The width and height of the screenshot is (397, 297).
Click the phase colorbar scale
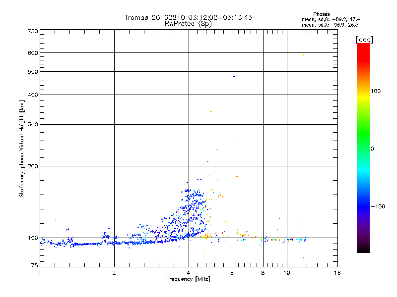[x=363, y=148]
